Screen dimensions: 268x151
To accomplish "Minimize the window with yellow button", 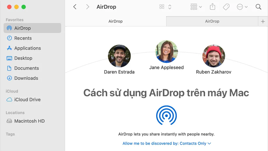I will (16, 7).
